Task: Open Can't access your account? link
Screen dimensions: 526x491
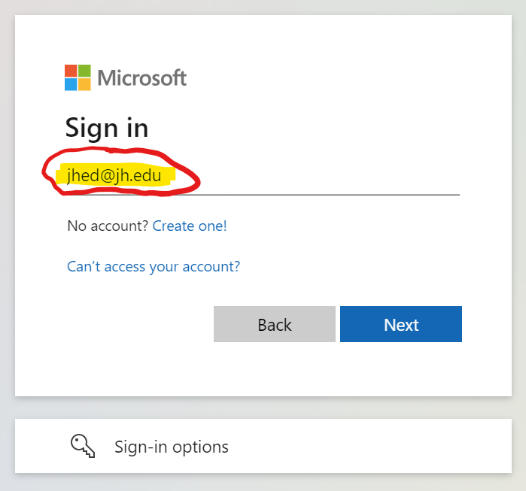Action: click(154, 267)
